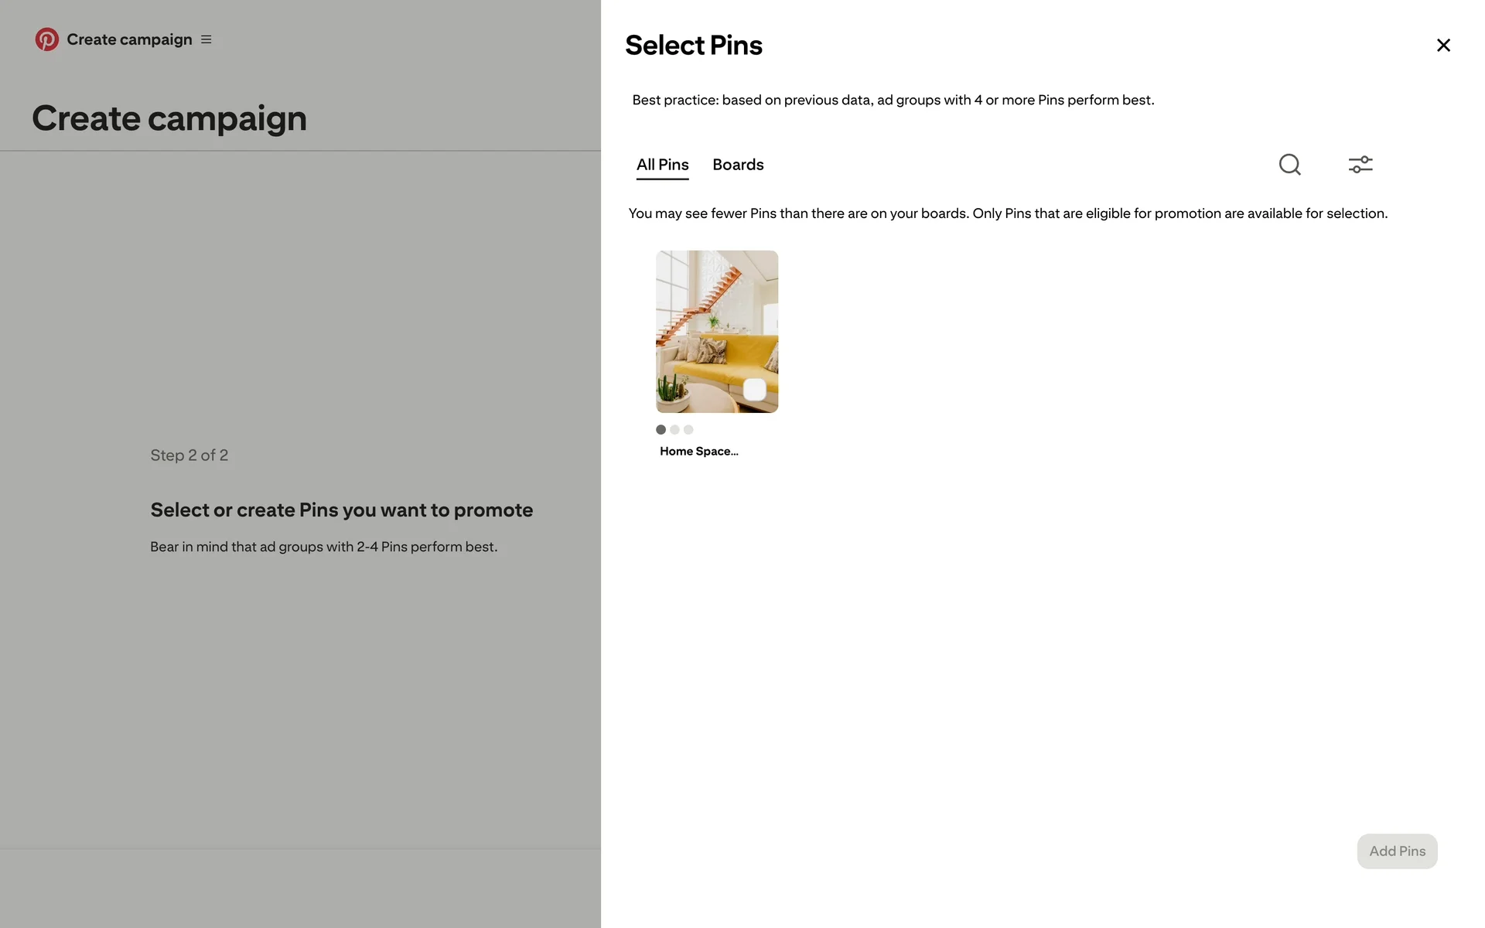Click the Home Space... pin title
1485x928 pixels.
[x=698, y=452]
